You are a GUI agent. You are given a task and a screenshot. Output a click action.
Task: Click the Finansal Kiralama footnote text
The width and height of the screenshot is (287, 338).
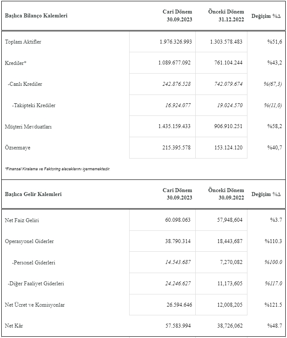[58, 169]
